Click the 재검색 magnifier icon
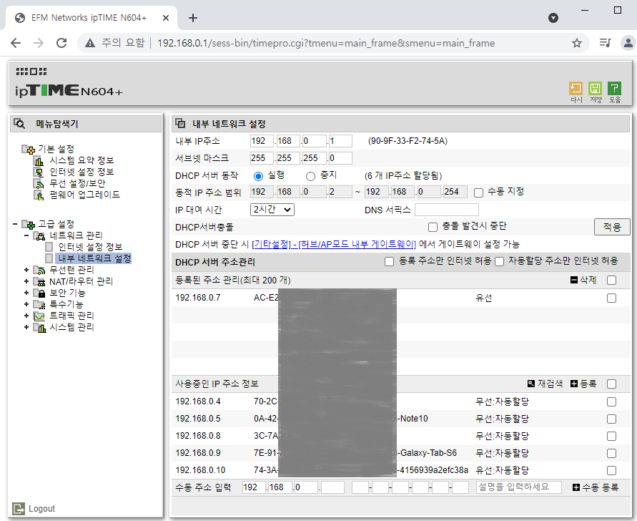Screen dimensions: 637x521 click(x=531, y=384)
